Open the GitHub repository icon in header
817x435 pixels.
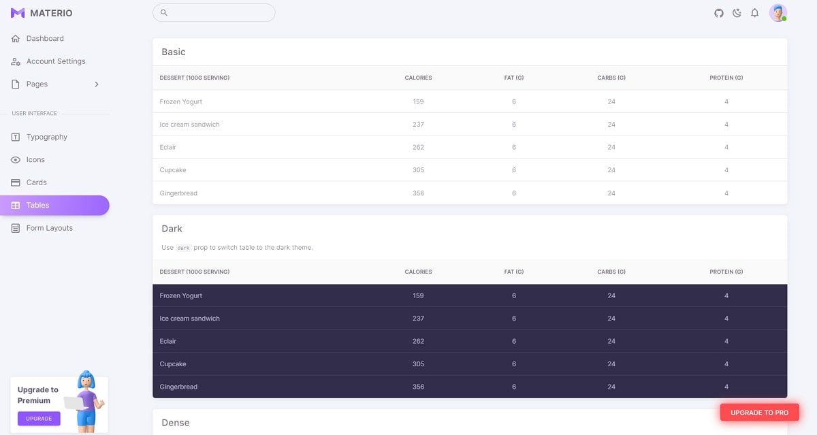coord(718,12)
